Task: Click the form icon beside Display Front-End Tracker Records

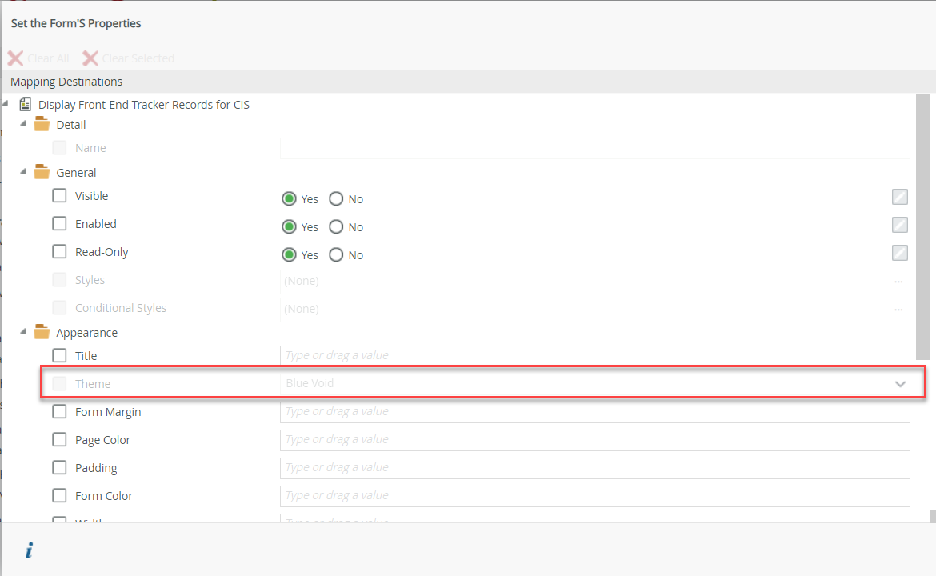Action: tap(25, 105)
